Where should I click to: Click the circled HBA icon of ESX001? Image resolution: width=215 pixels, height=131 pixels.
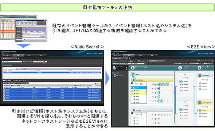tap(159, 97)
